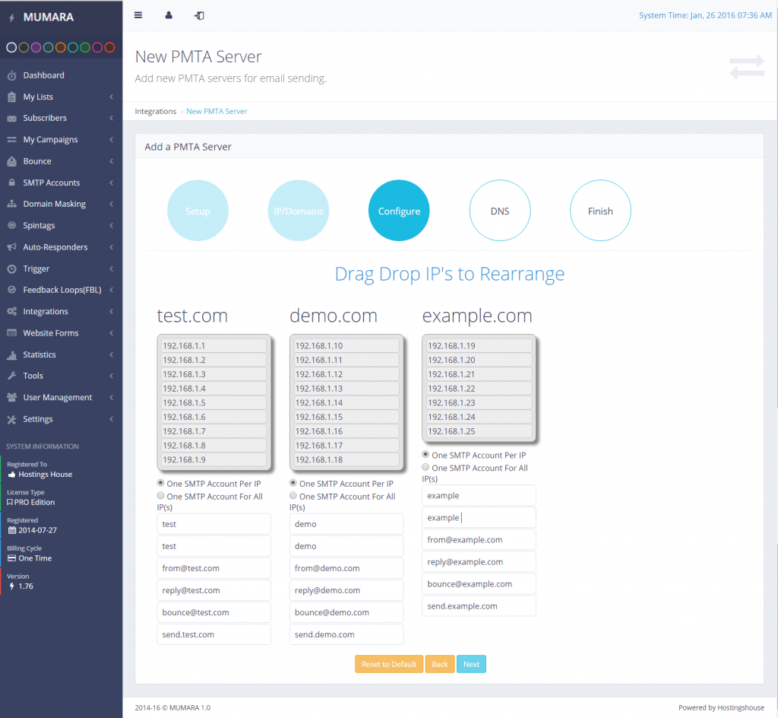Click the Statistics bar chart icon

11,355
